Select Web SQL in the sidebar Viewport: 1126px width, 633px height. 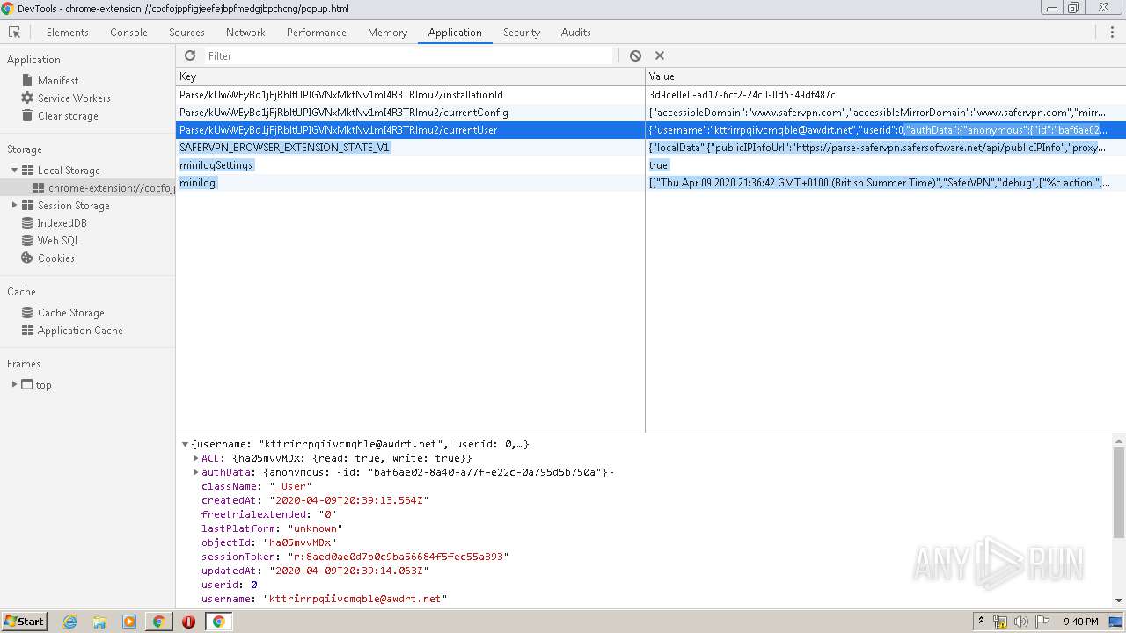[x=58, y=240]
